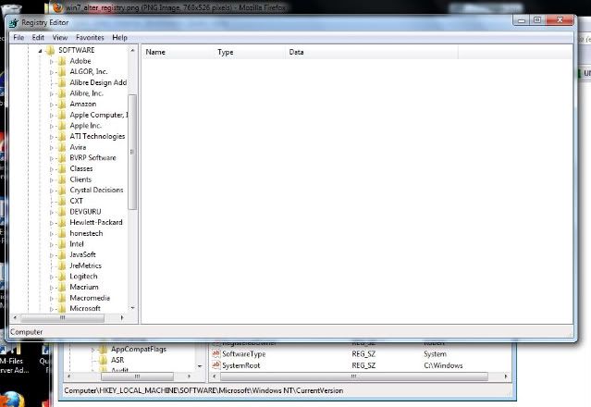Click the tree pane scroll down arrow
This screenshot has height=407, width=591.
(132, 308)
